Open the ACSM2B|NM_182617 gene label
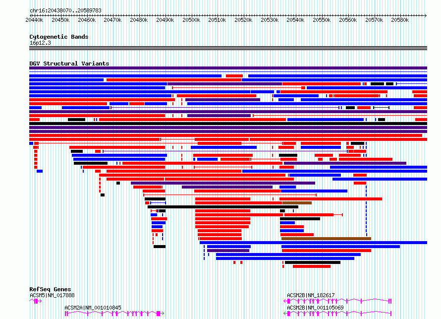Screen dimensions: 441x319 (311, 295)
